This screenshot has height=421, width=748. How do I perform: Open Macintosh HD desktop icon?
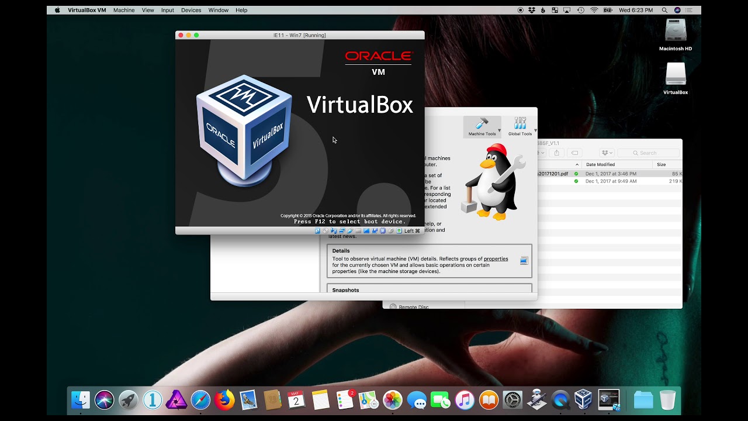676,34
